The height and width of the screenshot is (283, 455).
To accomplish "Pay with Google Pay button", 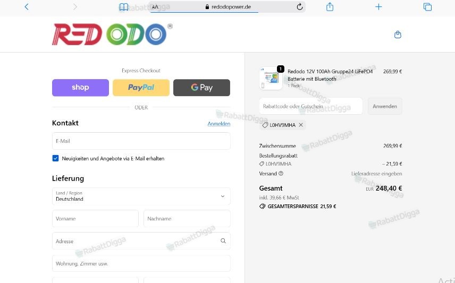I will click(x=201, y=88).
